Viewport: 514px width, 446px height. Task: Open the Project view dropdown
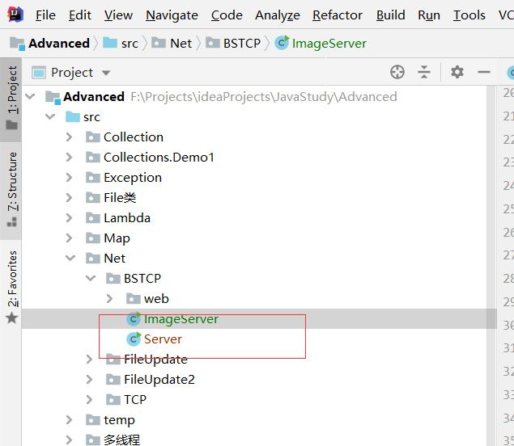(105, 73)
